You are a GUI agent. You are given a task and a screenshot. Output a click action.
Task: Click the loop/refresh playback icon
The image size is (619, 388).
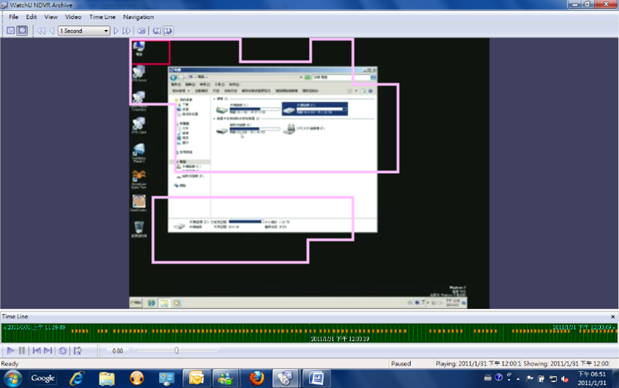click(x=63, y=351)
